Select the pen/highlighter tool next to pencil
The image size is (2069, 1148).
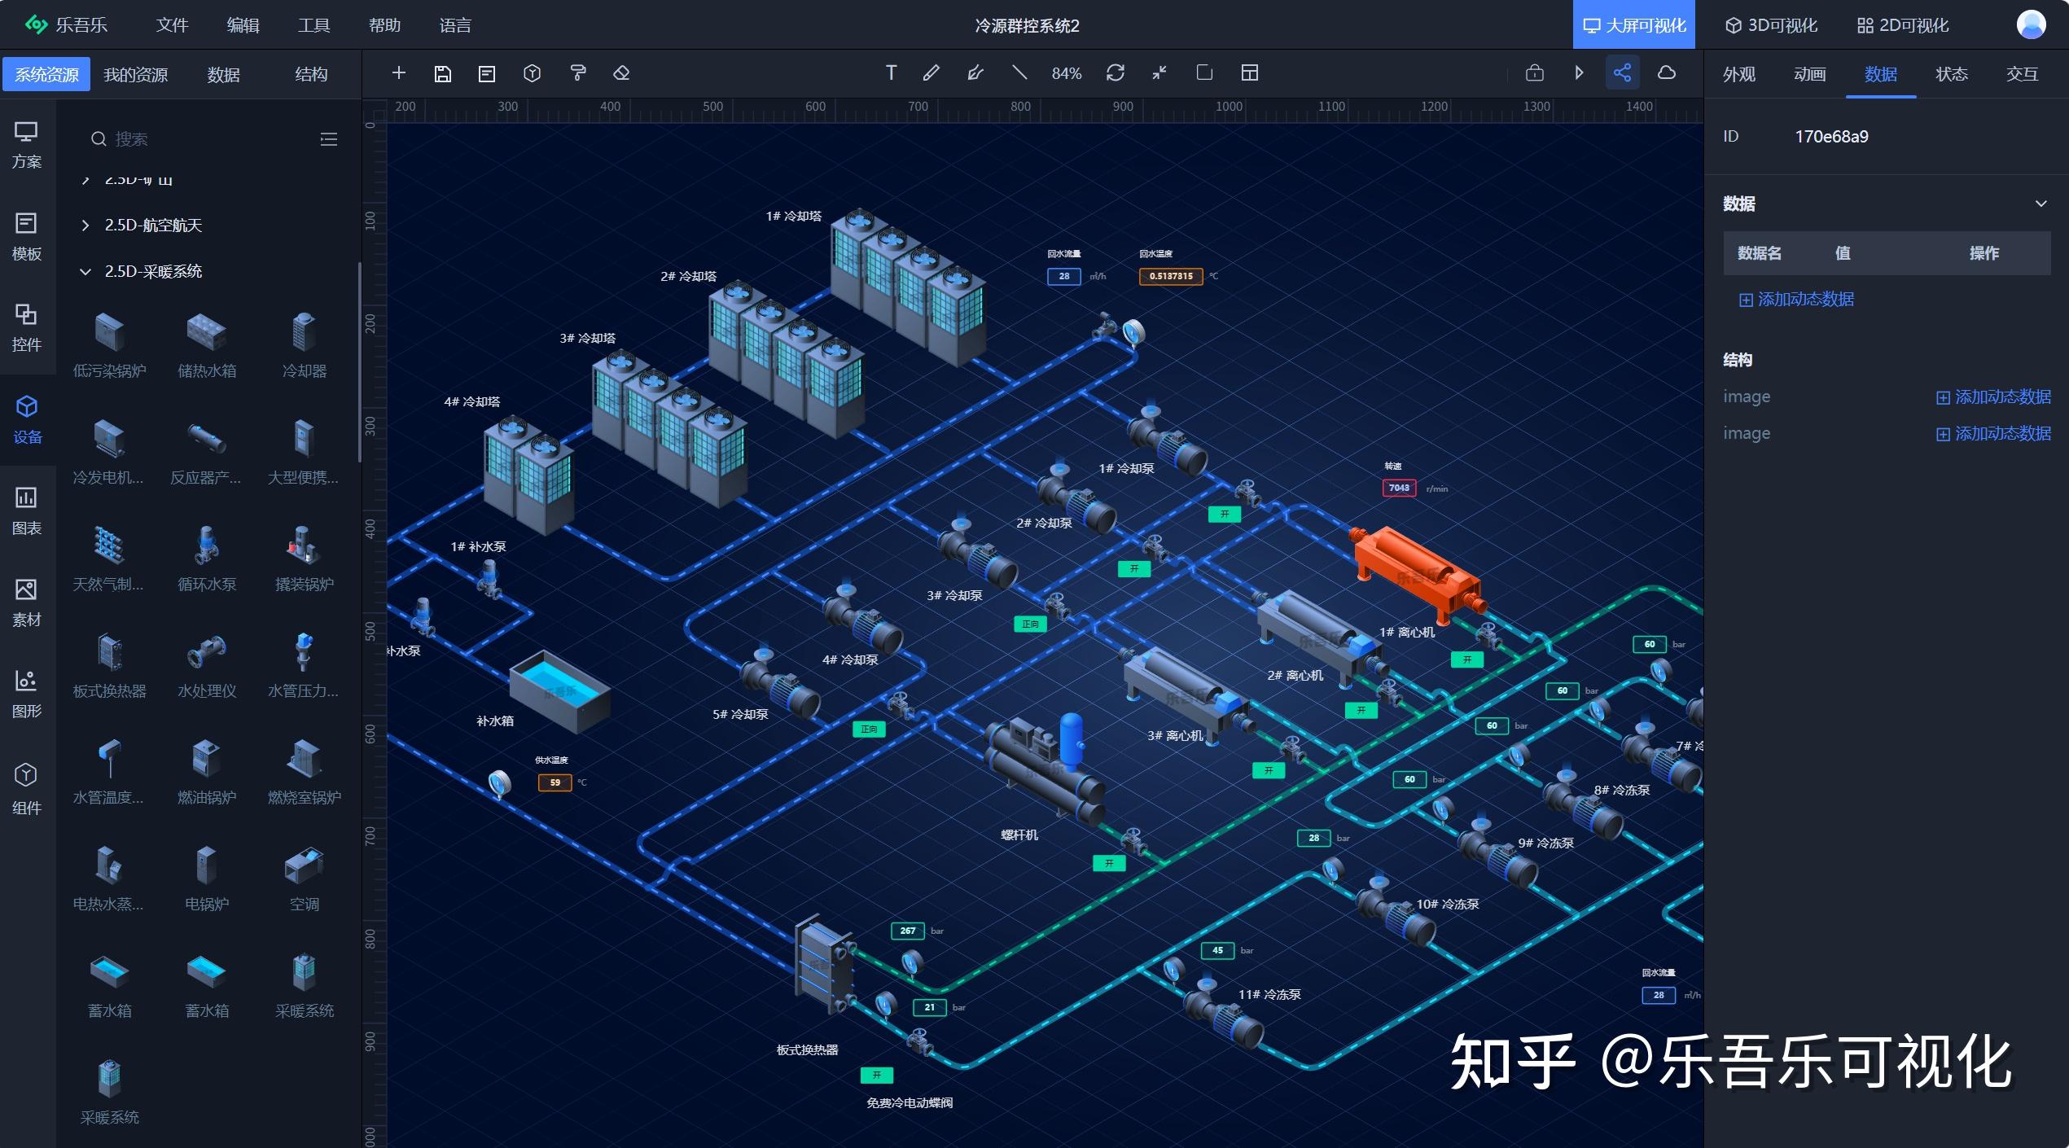point(975,73)
